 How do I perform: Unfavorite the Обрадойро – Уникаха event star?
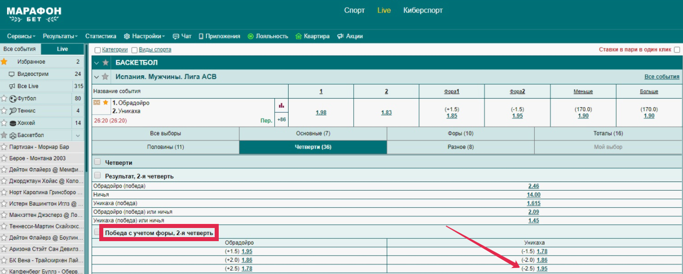click(x=106, y=103)
